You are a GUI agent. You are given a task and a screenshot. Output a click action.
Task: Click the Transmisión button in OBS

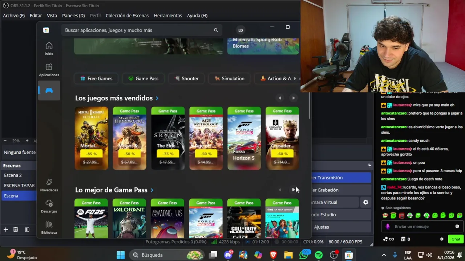(341, 178)
